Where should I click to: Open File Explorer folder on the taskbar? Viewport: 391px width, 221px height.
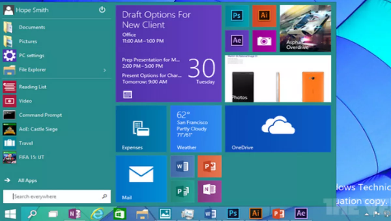point(142,214)
